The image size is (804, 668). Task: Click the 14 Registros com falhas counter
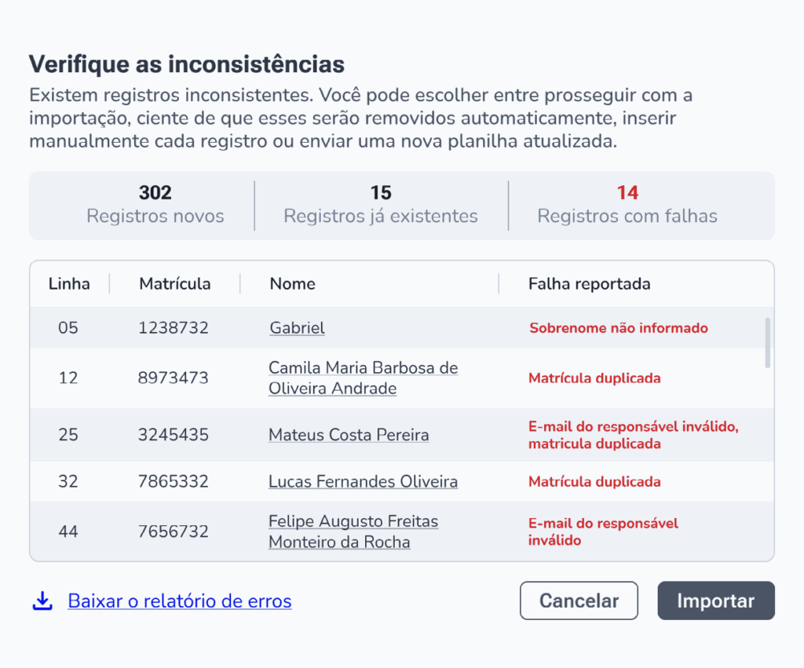(x=627, y=205)
